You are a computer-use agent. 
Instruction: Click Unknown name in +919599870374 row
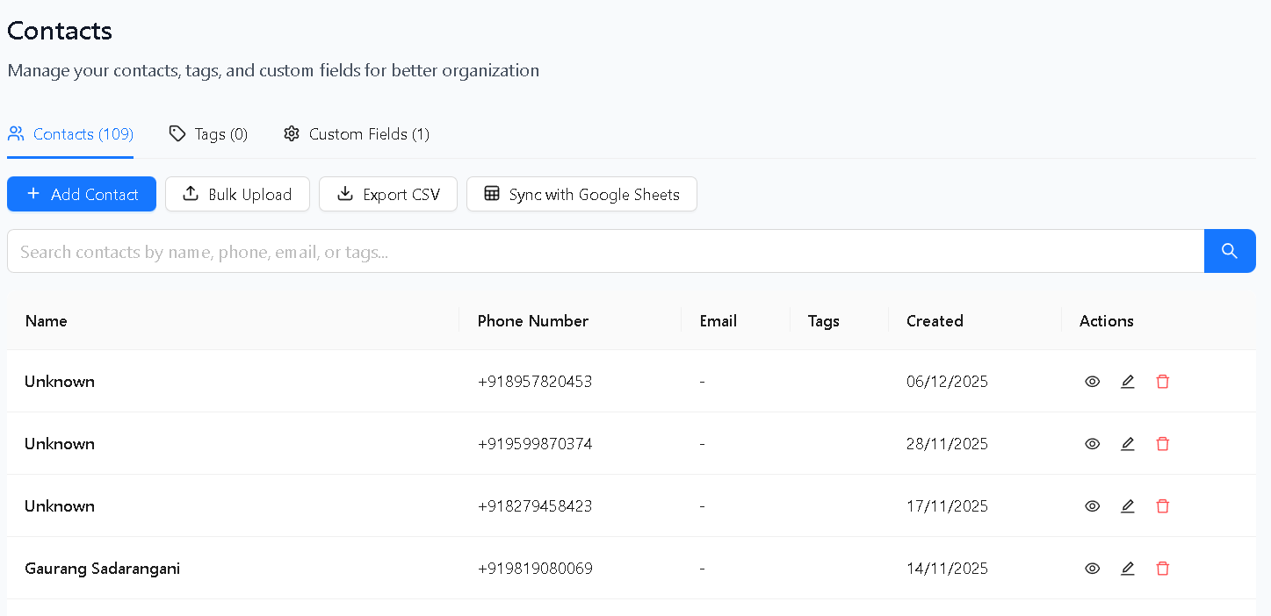60,444
